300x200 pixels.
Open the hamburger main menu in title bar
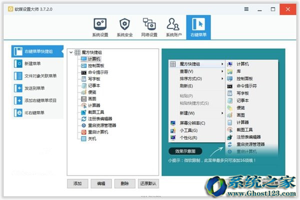pyautogui.click(x=246, y=9)
